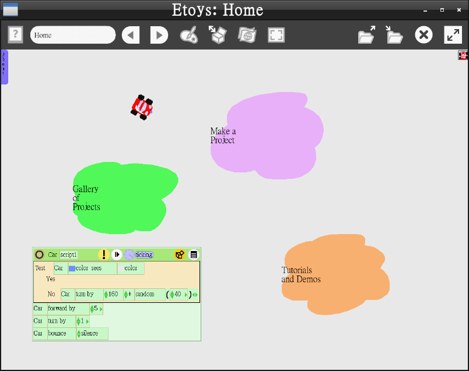Image resolution: width=469 pixels, height=371 pixels.
Task: Open the paint palette tool
Action: click(189, 35)
